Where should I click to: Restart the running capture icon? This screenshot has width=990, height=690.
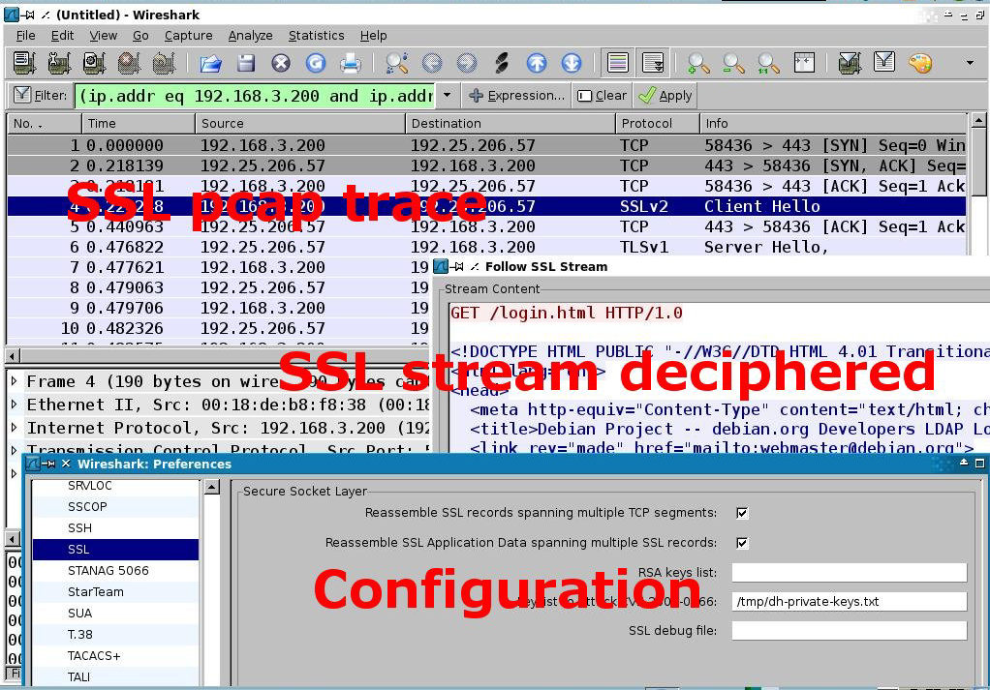click(x=164, y=63)
